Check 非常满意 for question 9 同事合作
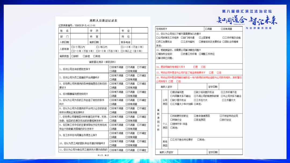This screenshot has width=290, height=163. pos(127,137)
